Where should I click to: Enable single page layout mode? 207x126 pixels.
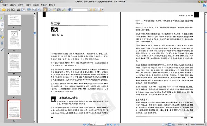pos(163,124)
